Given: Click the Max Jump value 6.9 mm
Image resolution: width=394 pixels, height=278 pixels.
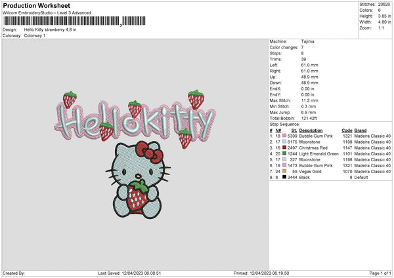Looking at the screenshot, I should pyautogui.click(x=309, y=112).
